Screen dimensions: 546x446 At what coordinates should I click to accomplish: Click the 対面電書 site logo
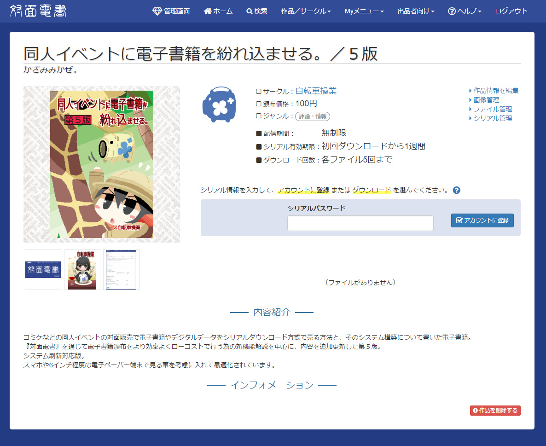click(38, 11)
